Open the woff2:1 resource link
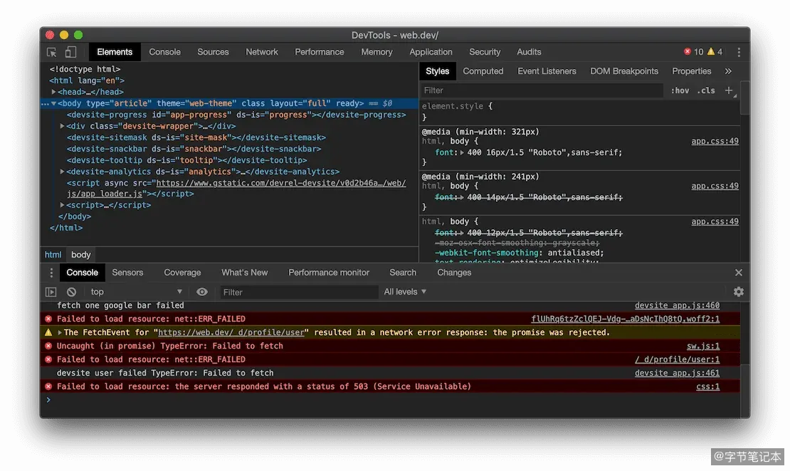This screenshot has width=790, height=471. coord(626,319)
